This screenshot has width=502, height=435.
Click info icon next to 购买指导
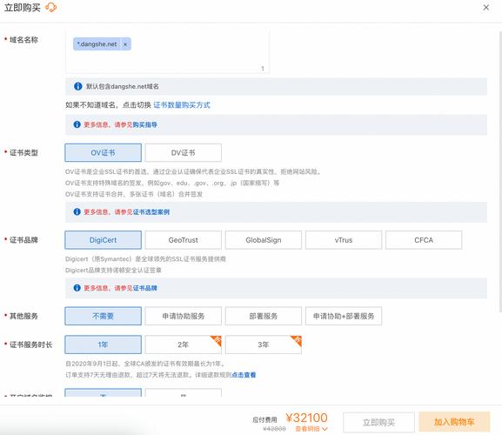pos(77,124)
